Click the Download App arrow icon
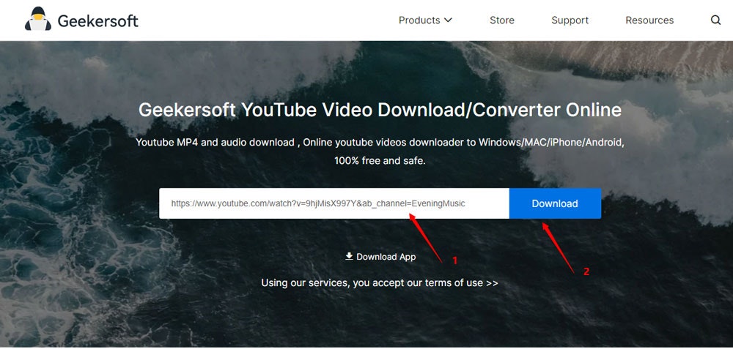Viewport: 733px width, 349px height. (x=349, y=256)
